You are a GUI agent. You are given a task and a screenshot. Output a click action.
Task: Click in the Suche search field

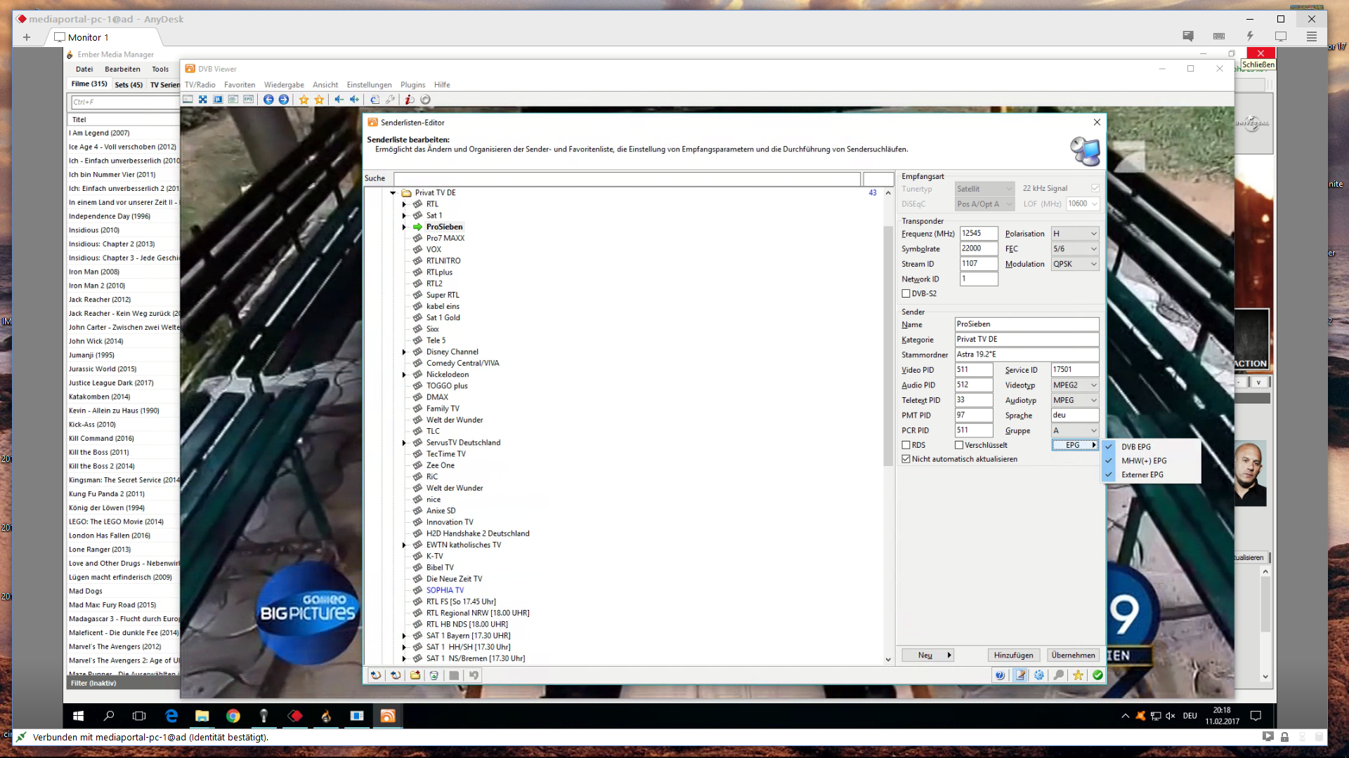click(x=627, y=178)
